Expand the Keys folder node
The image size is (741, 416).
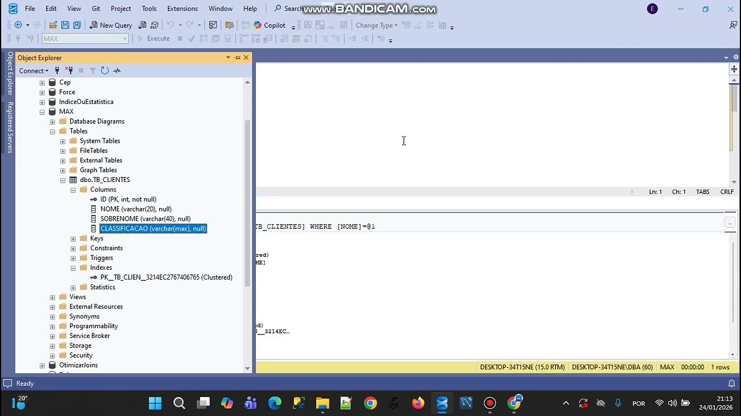tap(74, 239)
